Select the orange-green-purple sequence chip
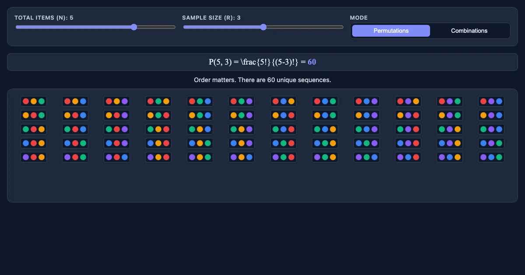Image resolution: width=525 pixels, height=275 pixels. click(x=241, y=115)
